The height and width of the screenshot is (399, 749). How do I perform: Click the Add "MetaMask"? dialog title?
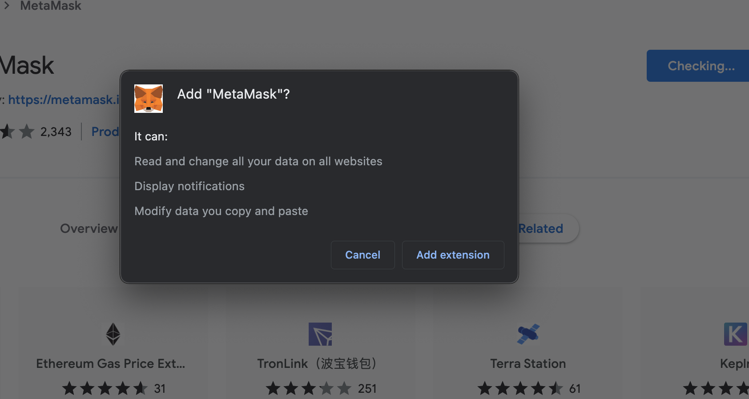tap(234, 94)
